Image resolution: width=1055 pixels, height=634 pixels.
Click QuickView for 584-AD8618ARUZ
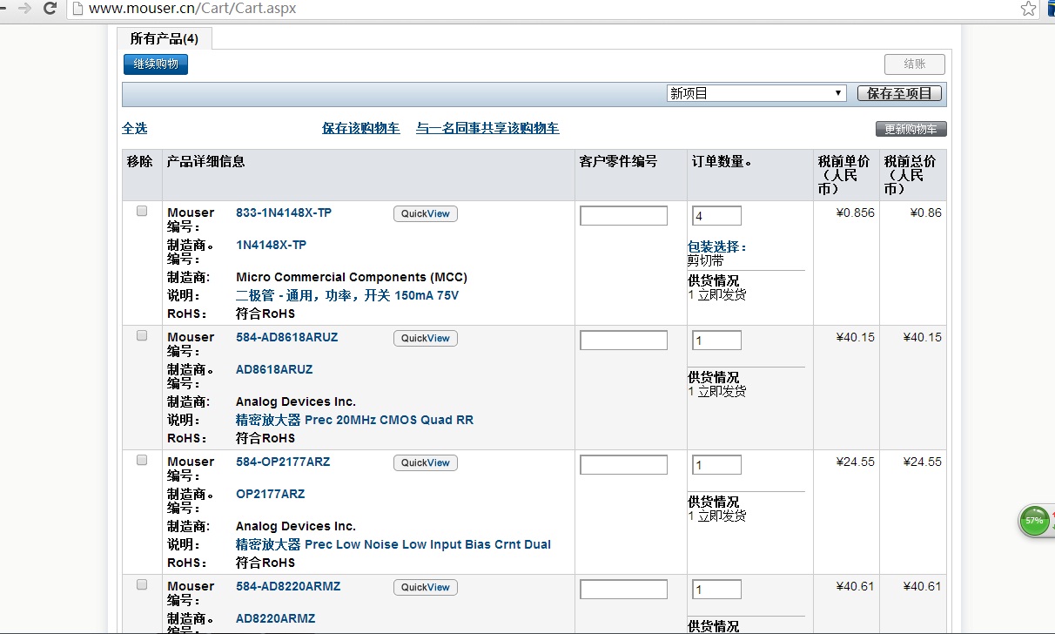(426, 338)
